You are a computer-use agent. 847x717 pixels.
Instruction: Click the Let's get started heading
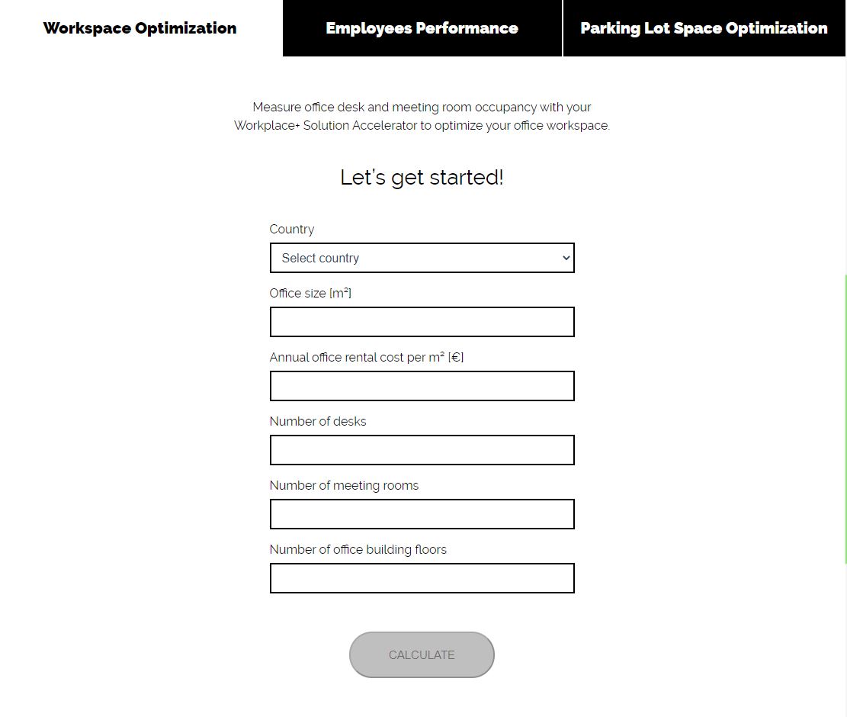tap(422, 177)
